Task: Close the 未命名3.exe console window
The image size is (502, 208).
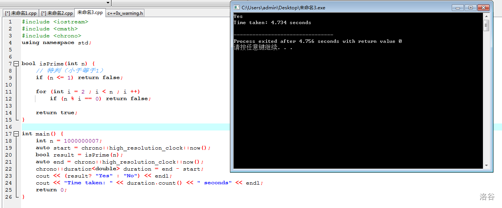Action: (483, 7)
